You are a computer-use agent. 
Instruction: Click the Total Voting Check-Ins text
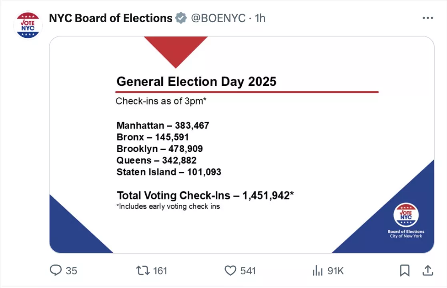point(205,195)
